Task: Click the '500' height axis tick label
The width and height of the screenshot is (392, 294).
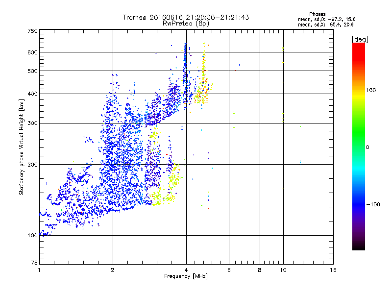Action: [32, 71]
